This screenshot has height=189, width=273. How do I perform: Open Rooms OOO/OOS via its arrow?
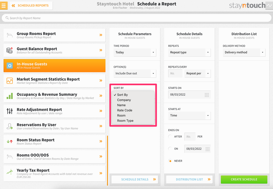(x=101, y=156)
